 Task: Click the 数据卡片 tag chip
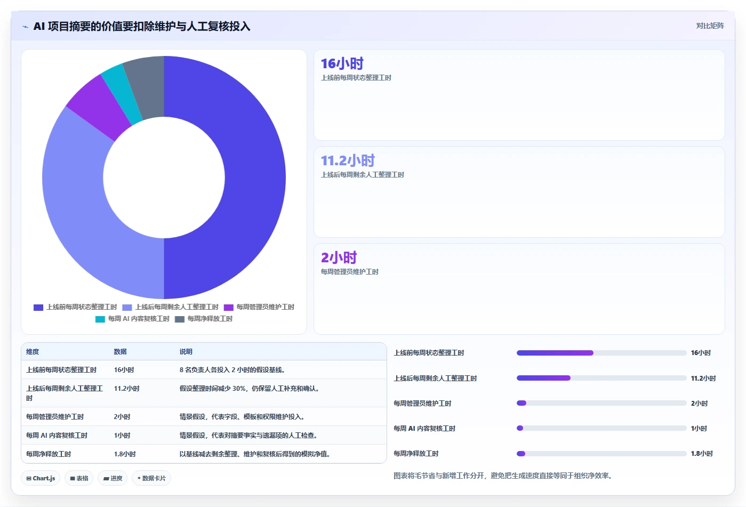pyautogui.click(x=151, y=478)
